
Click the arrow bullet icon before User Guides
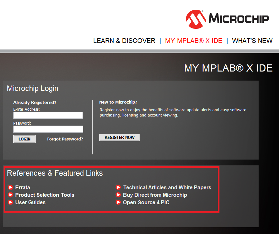tap(11, 202)
